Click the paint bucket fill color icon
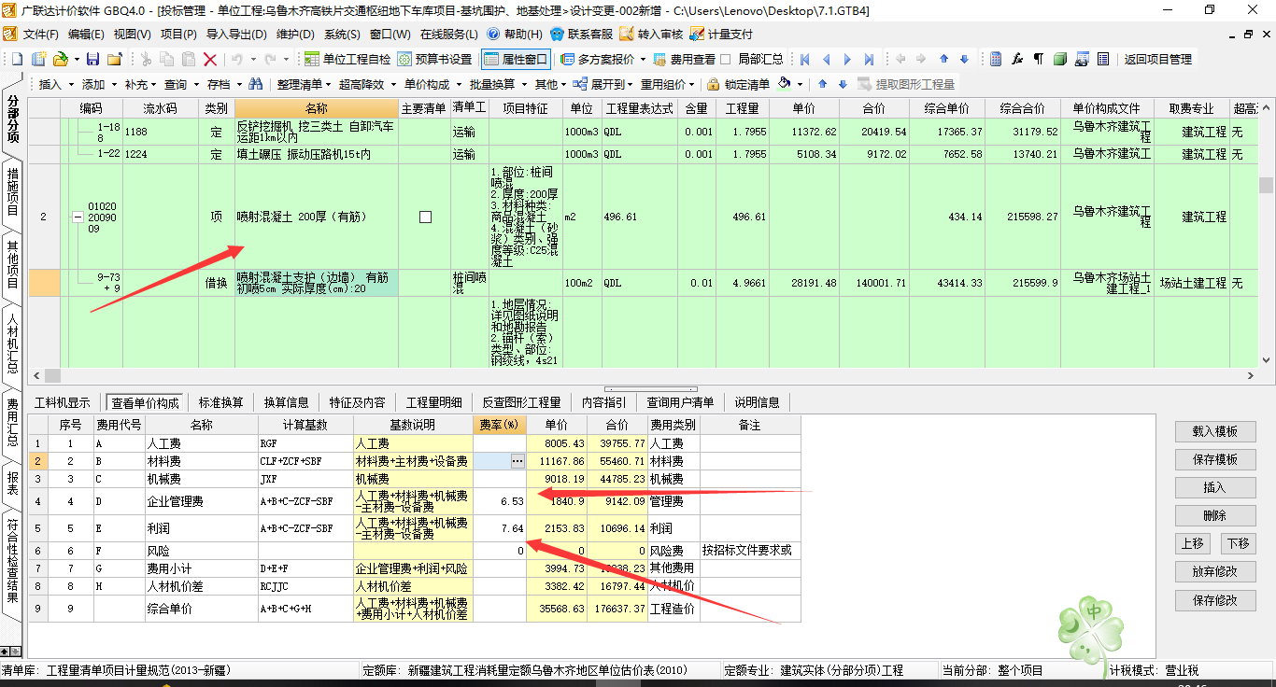The width and height of the screenshot is (1276, 687). pyautogui.click(x=784, y=84)
